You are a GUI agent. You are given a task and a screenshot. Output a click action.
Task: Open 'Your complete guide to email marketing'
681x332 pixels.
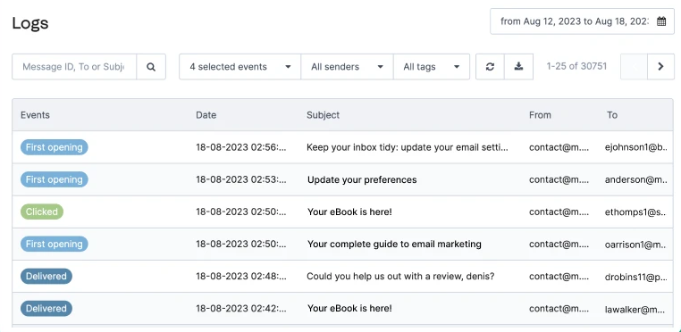[x=394, y=244]
